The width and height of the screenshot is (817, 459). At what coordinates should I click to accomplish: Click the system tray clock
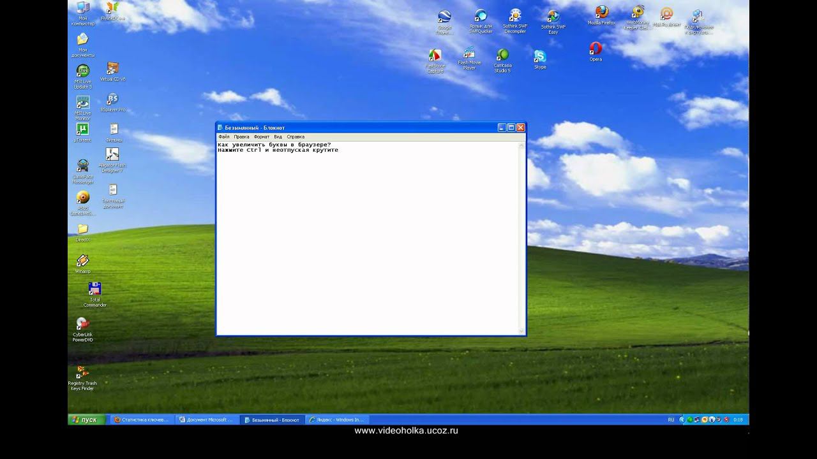click(738, 420)
